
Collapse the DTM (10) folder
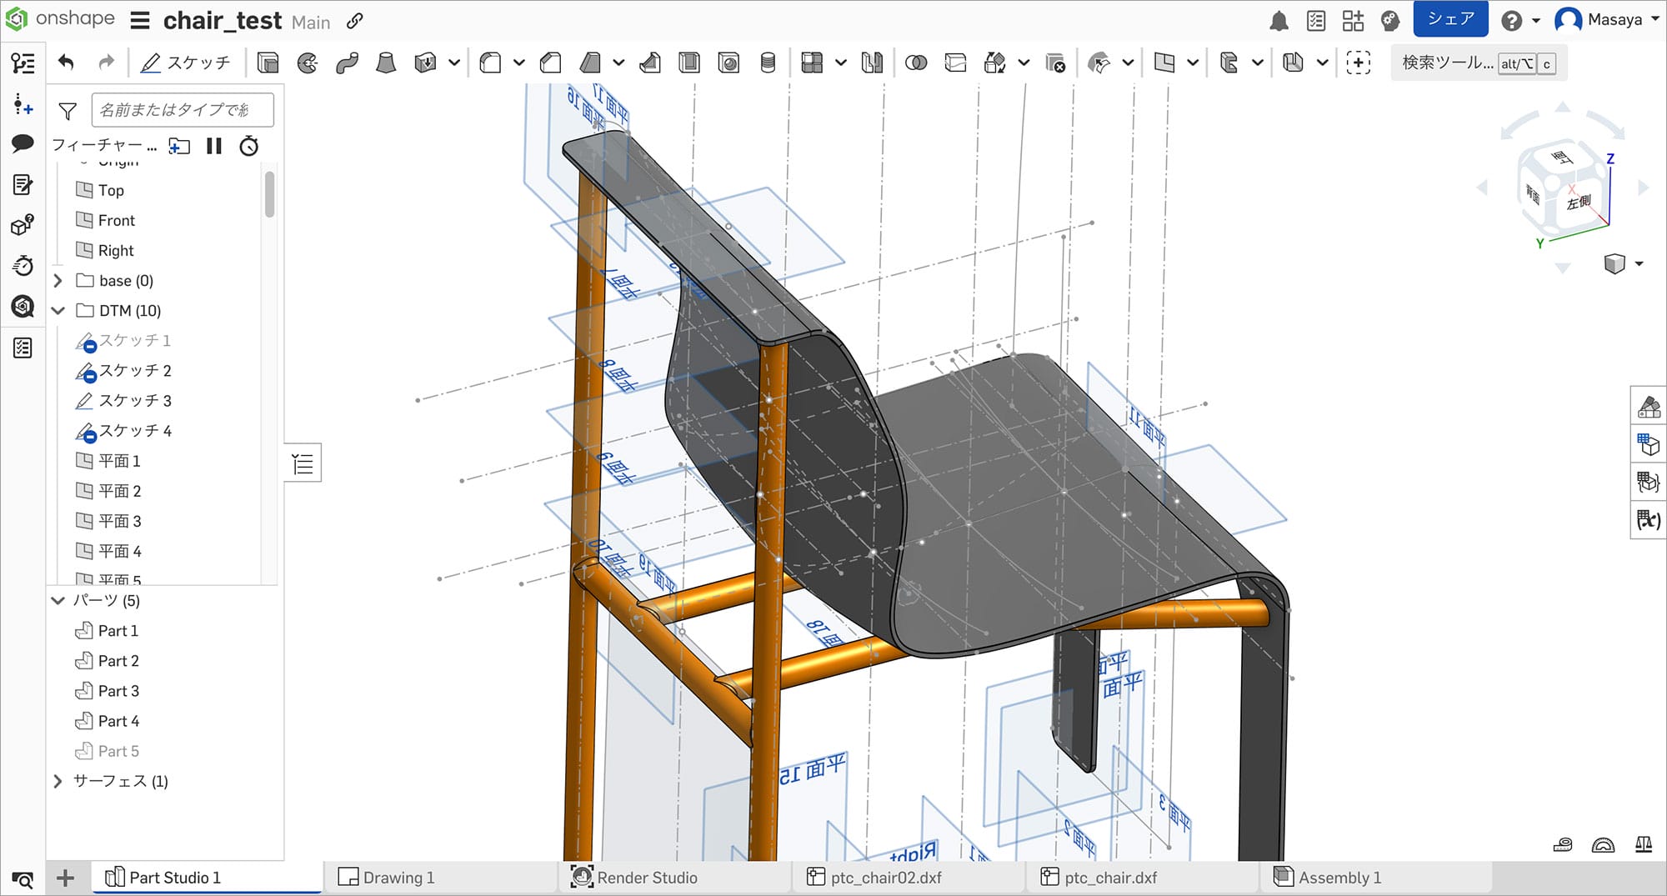click(58, 311)
